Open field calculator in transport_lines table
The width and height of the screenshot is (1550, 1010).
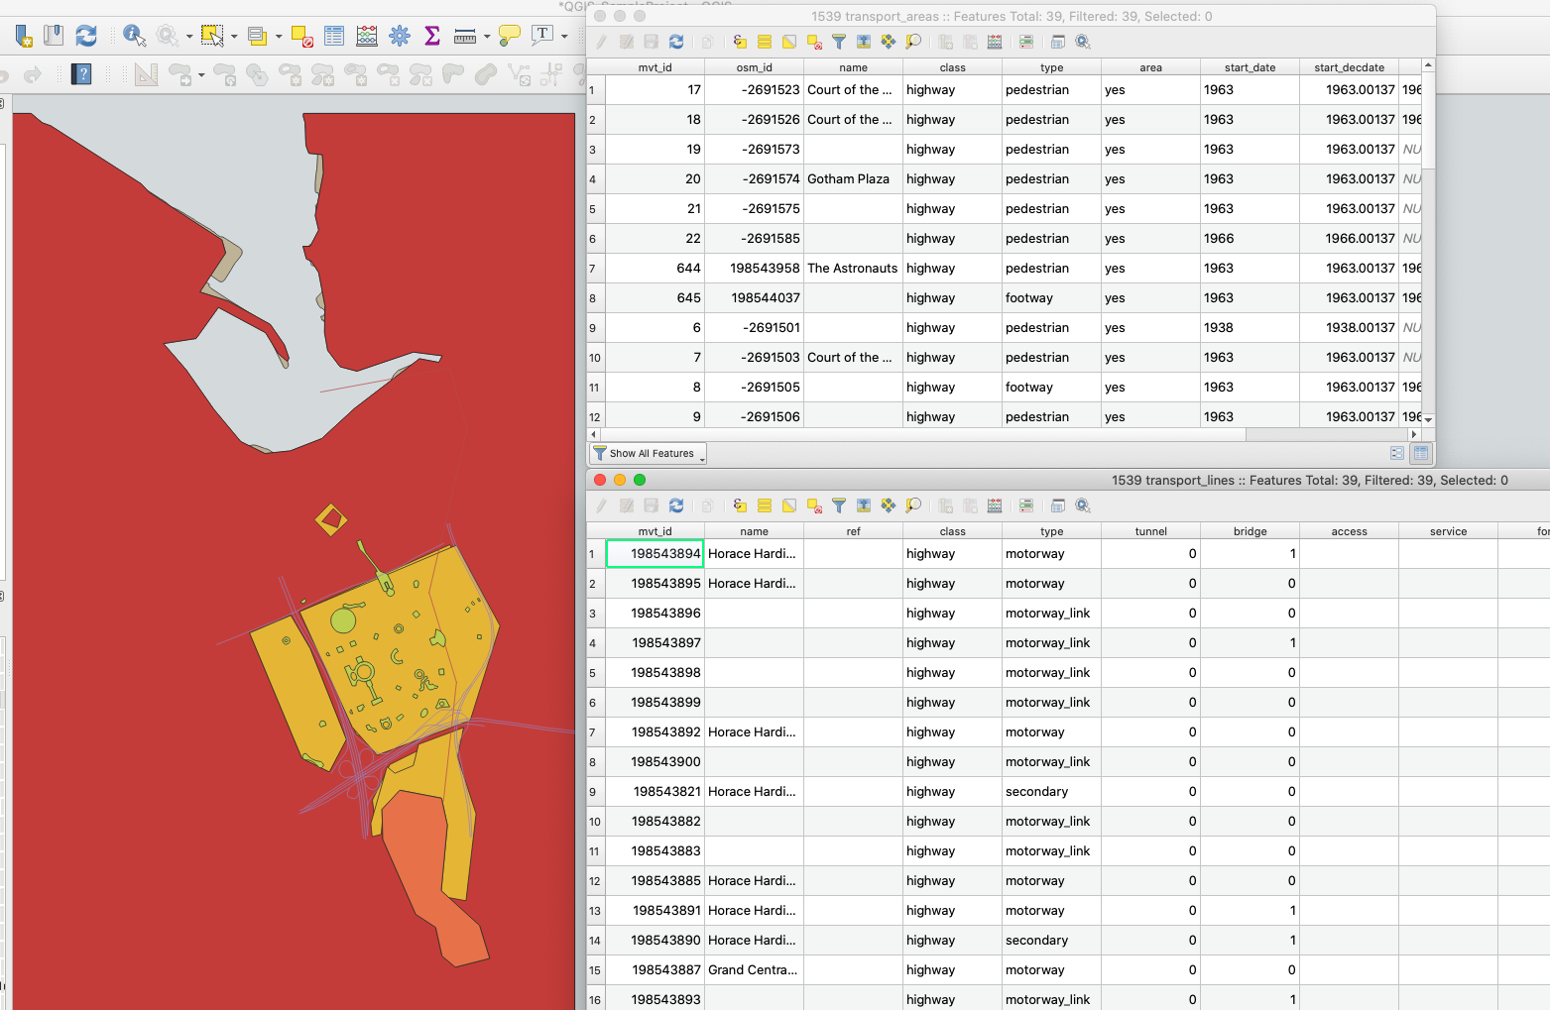coord(995,505)
